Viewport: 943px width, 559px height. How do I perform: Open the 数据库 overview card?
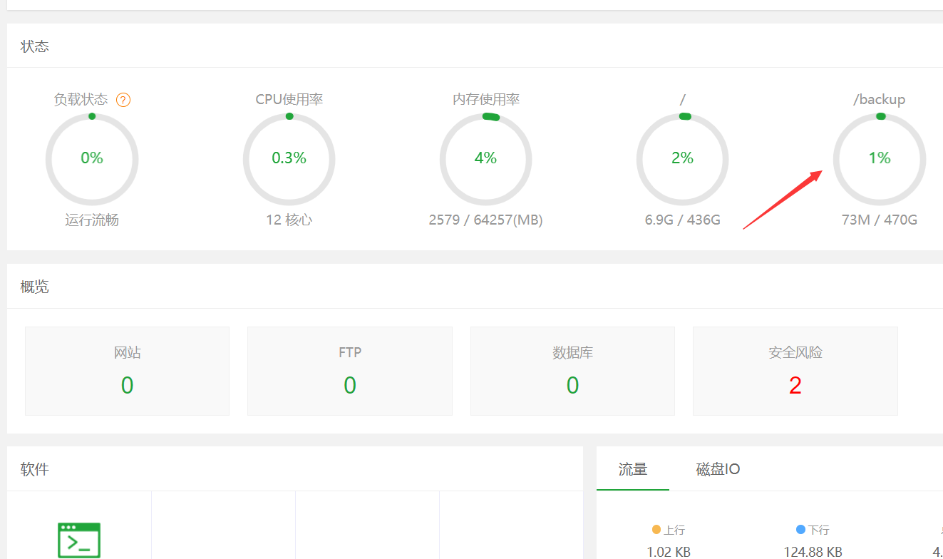coord(572,371)
